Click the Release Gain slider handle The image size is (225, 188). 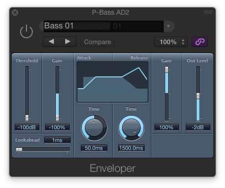click(x=167, y=69)
